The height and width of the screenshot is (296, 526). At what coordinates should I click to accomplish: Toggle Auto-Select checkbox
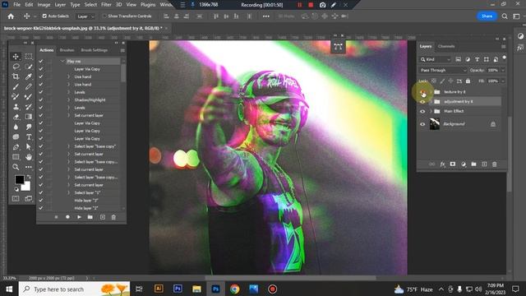[x=44, y=16]
